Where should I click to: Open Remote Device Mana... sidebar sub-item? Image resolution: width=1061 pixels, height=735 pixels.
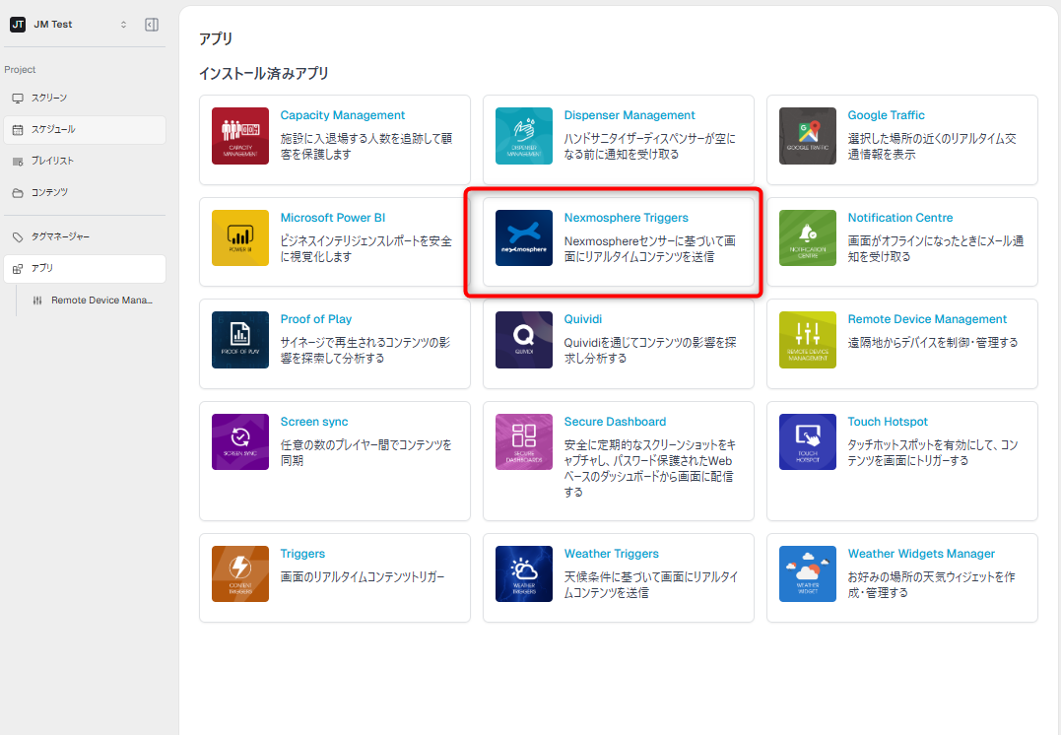[x=93, y=301]
